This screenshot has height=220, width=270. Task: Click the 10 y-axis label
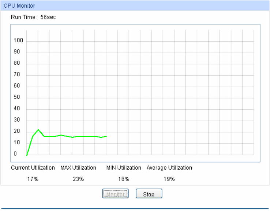click(x=17, y=143)
